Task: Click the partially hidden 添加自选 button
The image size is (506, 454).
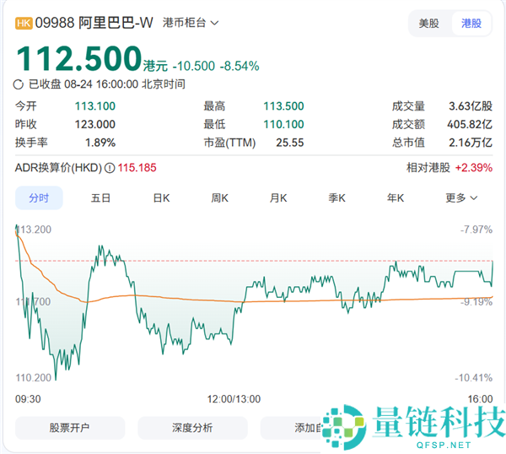Action: click(x=292, y=428)
